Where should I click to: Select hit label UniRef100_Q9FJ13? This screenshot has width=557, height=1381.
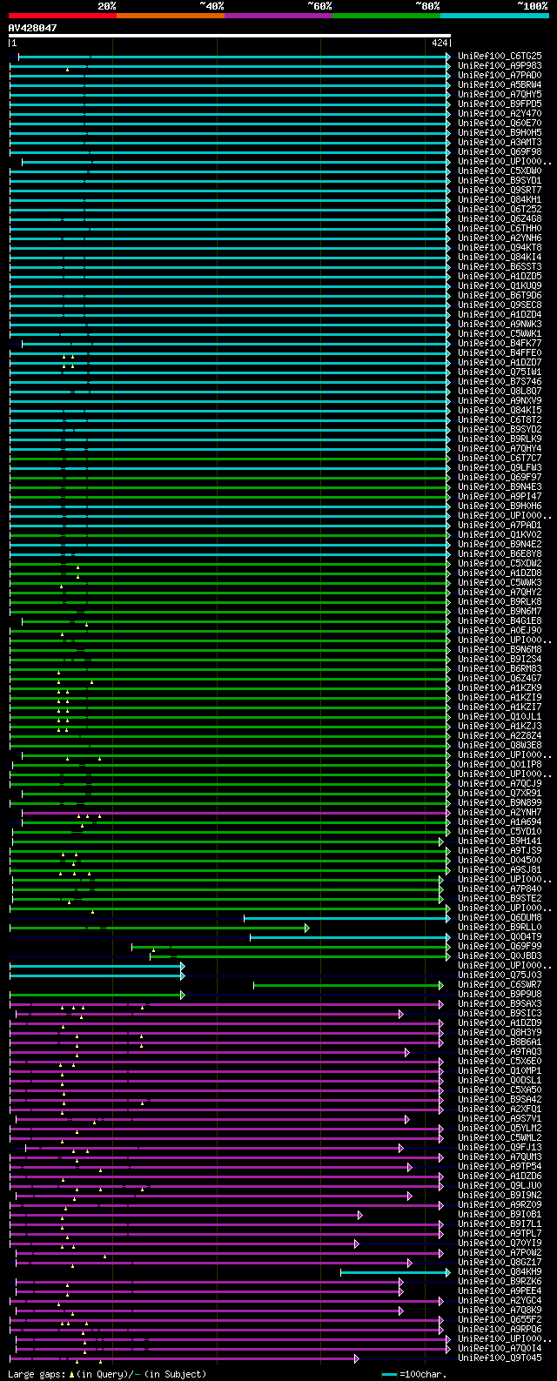pyautogui.click(x=500, y=1147)
